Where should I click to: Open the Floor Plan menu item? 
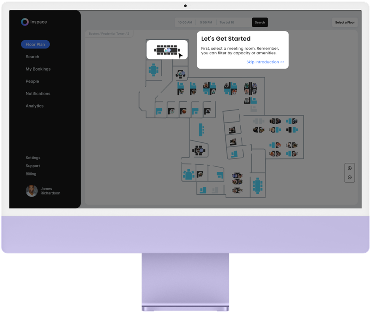[x=35, y=45]
